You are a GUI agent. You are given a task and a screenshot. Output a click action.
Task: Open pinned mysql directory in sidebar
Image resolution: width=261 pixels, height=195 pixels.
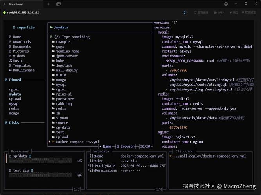point(14,104)
